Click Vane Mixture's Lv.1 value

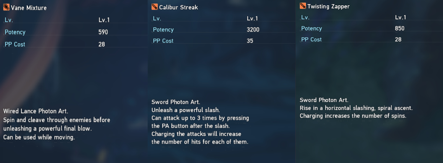click(x=104, y=20)
